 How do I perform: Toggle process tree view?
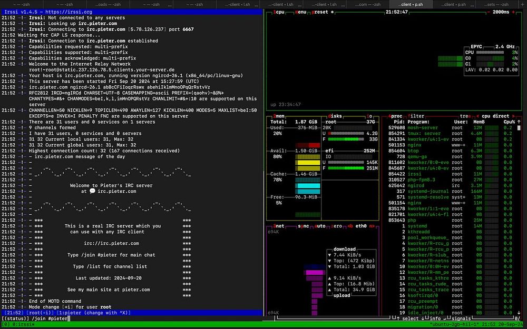(465, 116)
